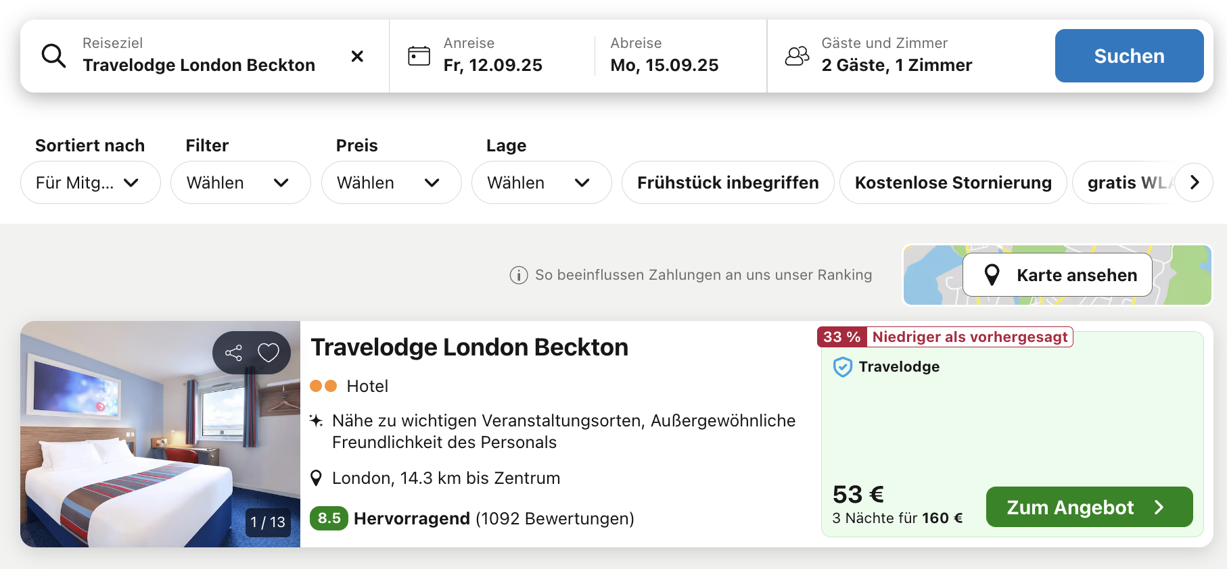Click the search magnifier icon
Viewport: 1227px width, 569px height.
click(53, 56)
